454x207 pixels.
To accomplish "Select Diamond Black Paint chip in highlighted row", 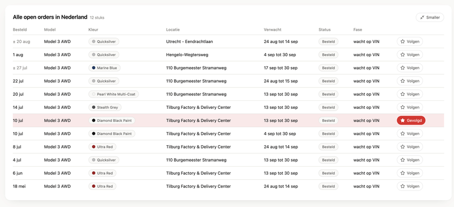I will click(112, 120).
